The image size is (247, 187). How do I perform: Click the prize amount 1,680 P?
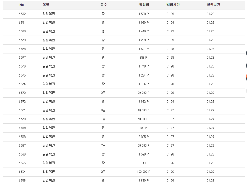[x=144, y=181]
